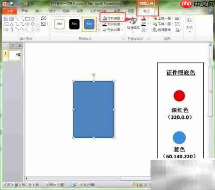Select the arrow line shape in gallery
Image resolution: width=215 pixels, height=190 pixels.
[x=22, y=19]
